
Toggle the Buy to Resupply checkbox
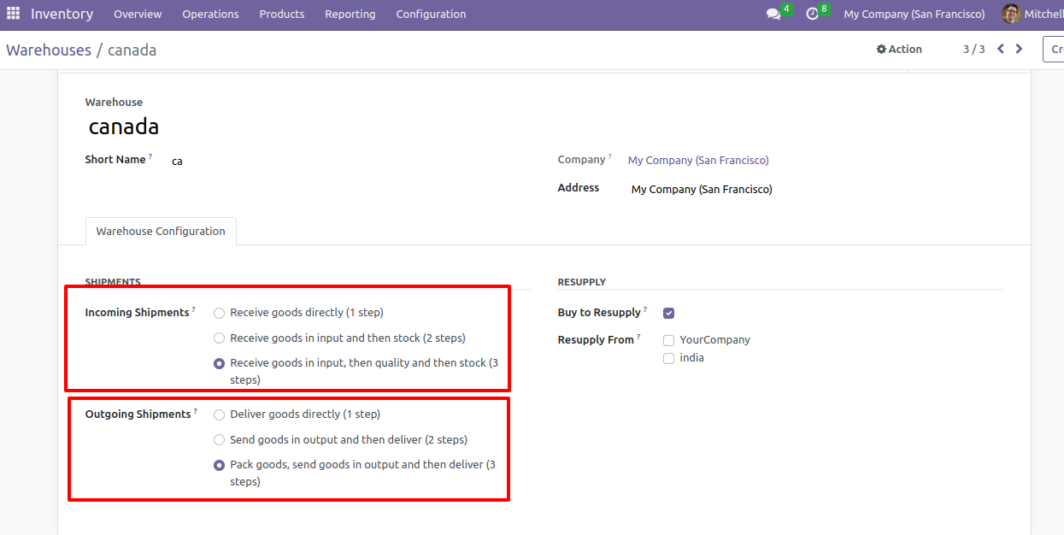point(668,314)
